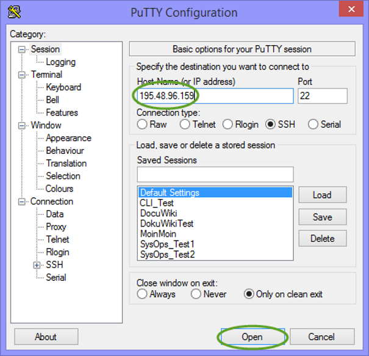Image resolution: width=369 pixels, height=356 pixels.
Task: Open Behaviour settings category
Action: (x=65, y=151)
